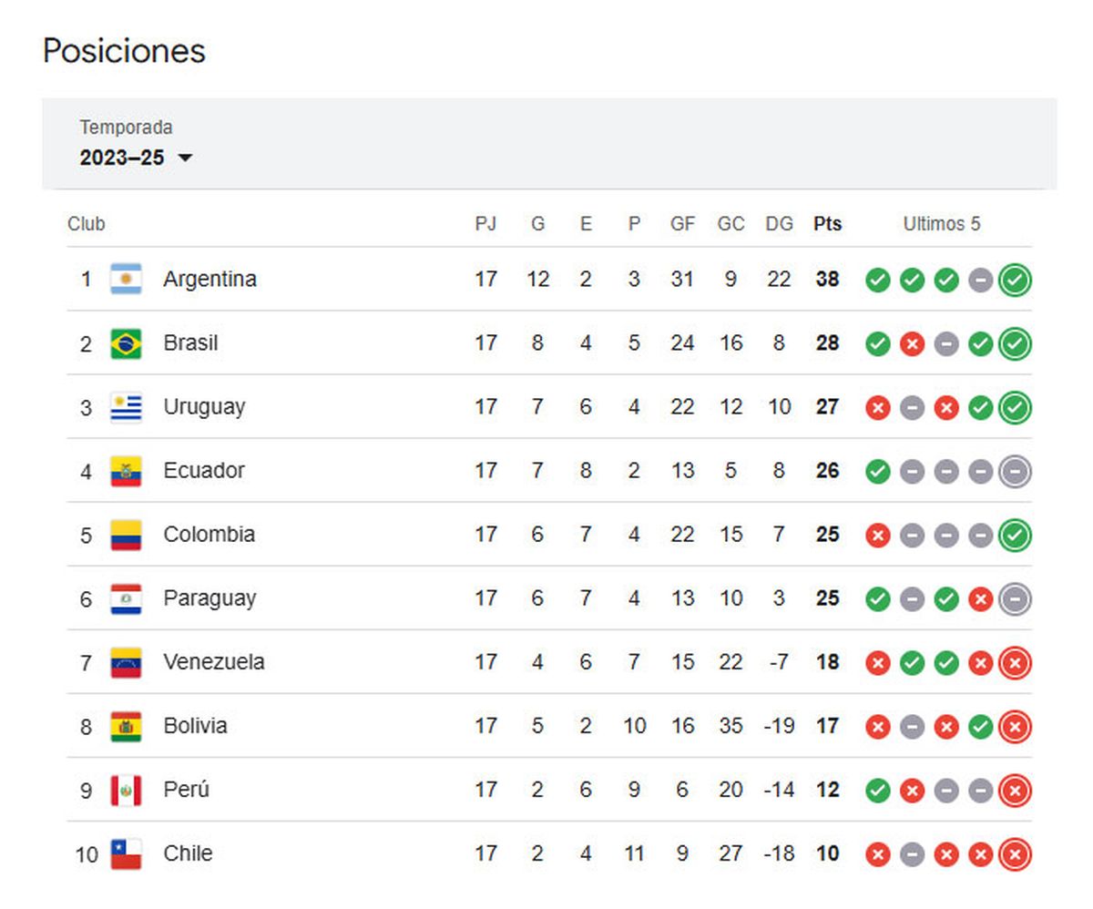This screenshot has height=909, width=1093.
Task: Click Ecuador's circled latest draw icon
Action: (x=1015, y=472)
